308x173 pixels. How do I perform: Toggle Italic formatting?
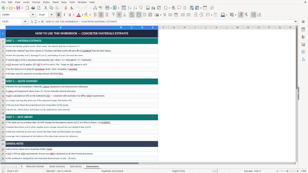pyautogui.click(x=64, y=15)
